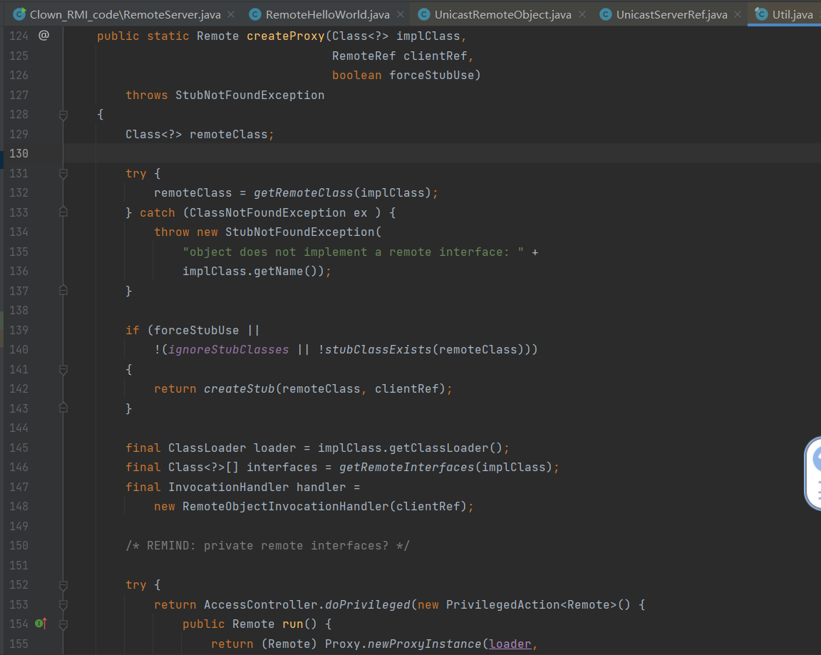Fold the try block at line 152
The height and width of the screenshot is (655, 821).
(x=63, y=585)
